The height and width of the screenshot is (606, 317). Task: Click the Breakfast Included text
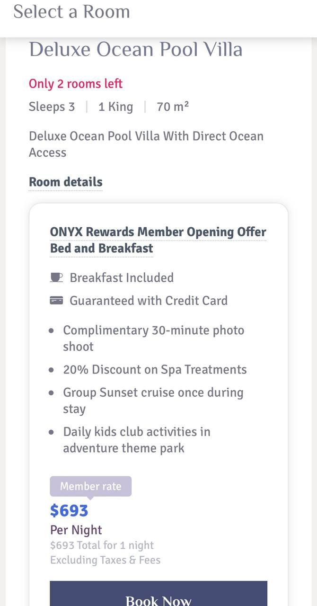tap(122, 277)
